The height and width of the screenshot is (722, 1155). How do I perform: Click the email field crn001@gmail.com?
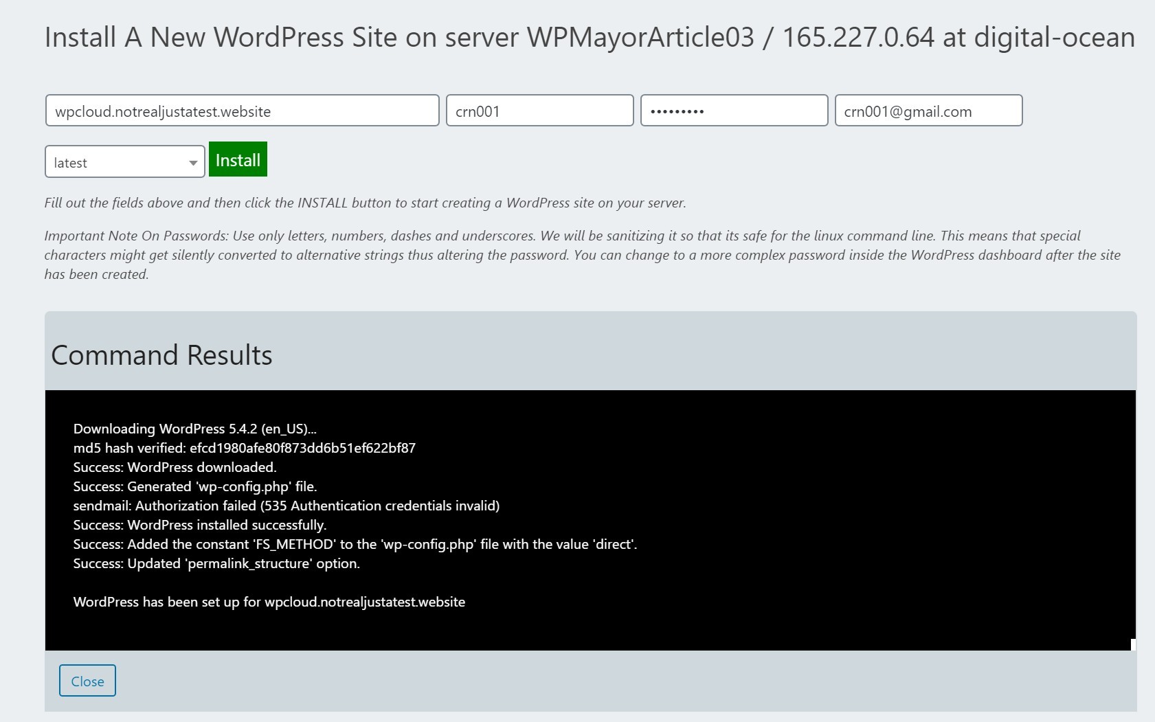pyautogui.click(x=928, y=111)
